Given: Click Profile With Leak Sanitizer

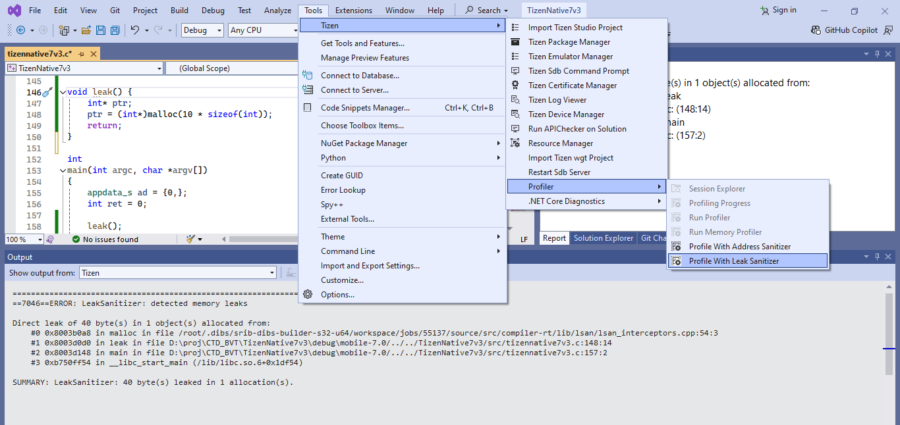Looking at the screenshot, I should pyautogui.click(x=733, y=261).
